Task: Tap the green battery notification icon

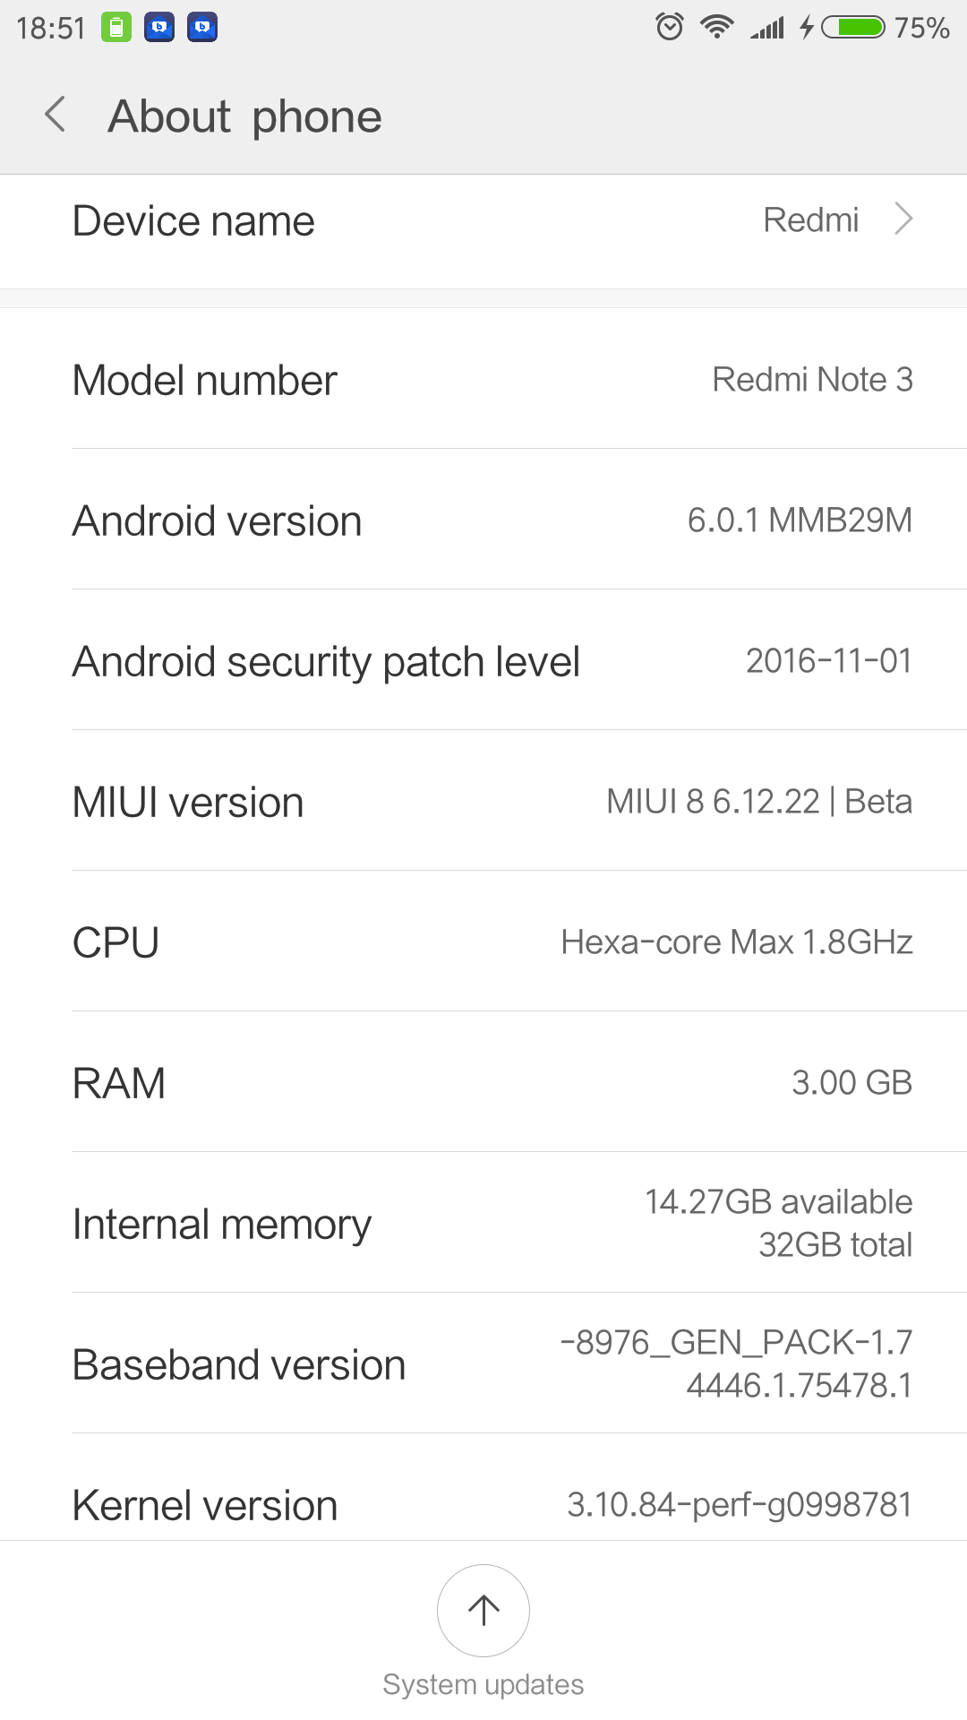Action: coord(116,28)
